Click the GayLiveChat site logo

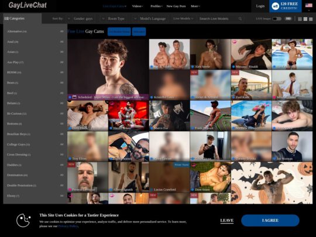[28, 5]
